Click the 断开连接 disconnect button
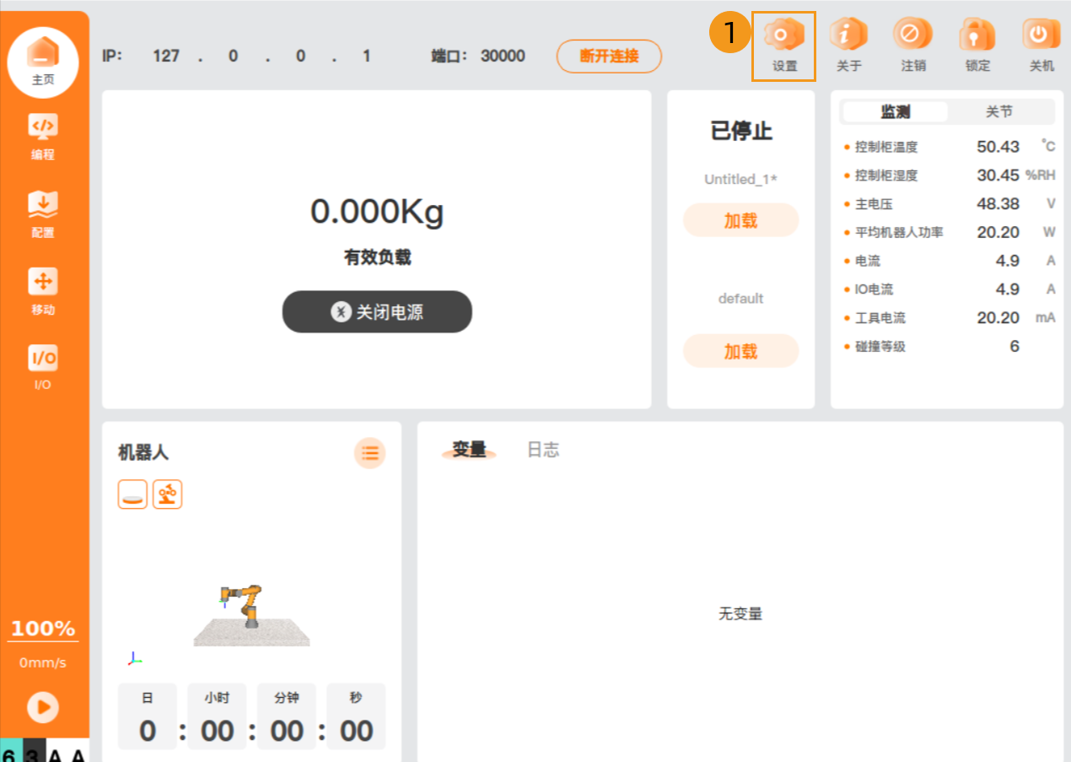The image size is (1071, 762). click(x=609, y=57)
